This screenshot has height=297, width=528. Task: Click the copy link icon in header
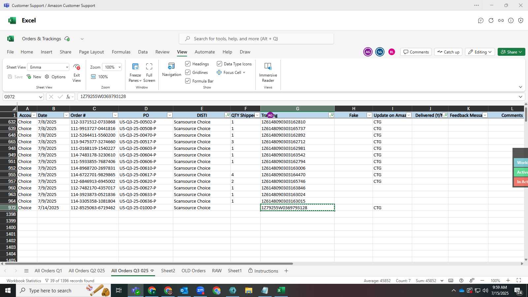pos(501,20)
